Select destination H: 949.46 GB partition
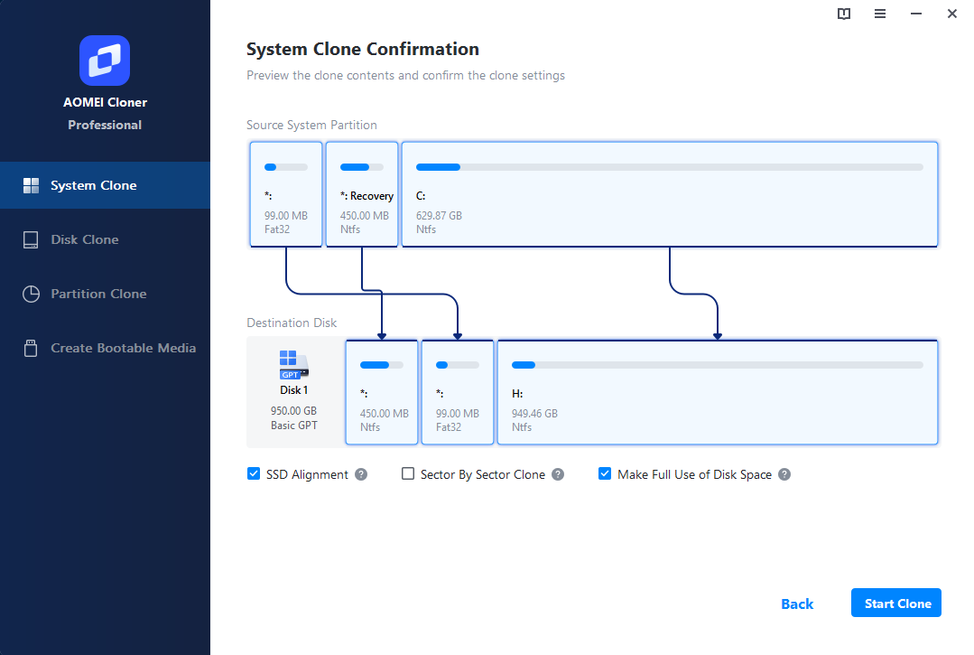The height and width of the screenshot is (655, 974). click(718, 392)
